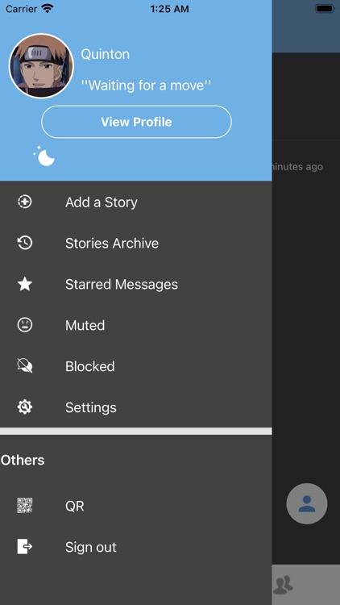Tap the "Waiting for a move" status text
The image size is (340, 605).
point(146,85)
